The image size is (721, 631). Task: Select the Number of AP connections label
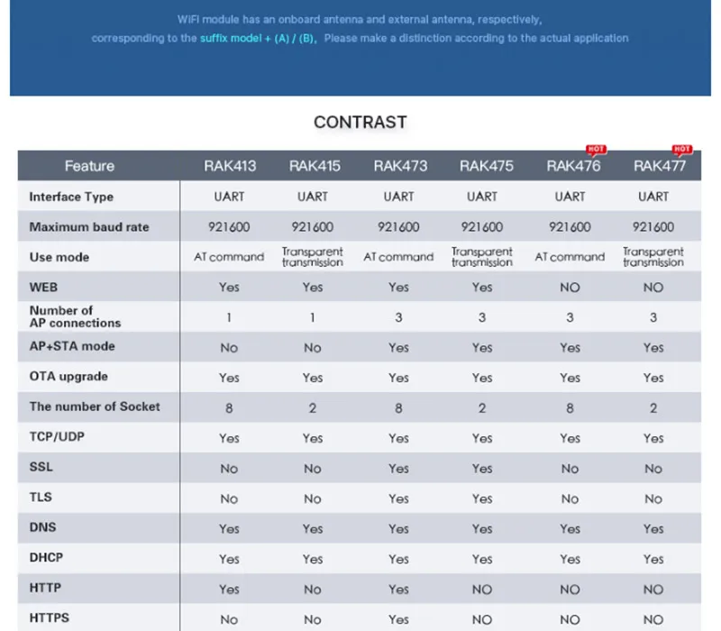pyautogui.click(x=75, y=317)
